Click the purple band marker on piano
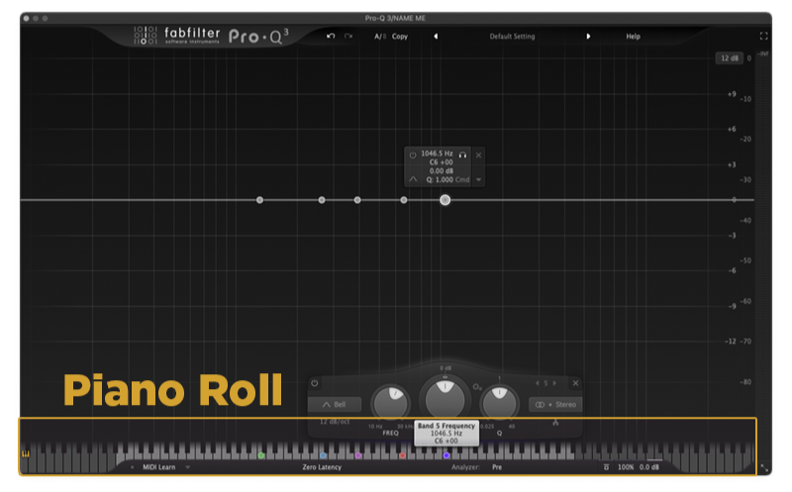Viewport: 792px width, 492px height. tap(446, 455)
